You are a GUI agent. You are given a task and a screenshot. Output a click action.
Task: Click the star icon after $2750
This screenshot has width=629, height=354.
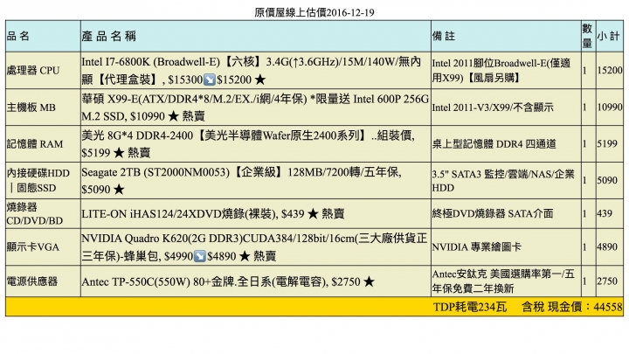pyautogui.click(x=369, y=281)
